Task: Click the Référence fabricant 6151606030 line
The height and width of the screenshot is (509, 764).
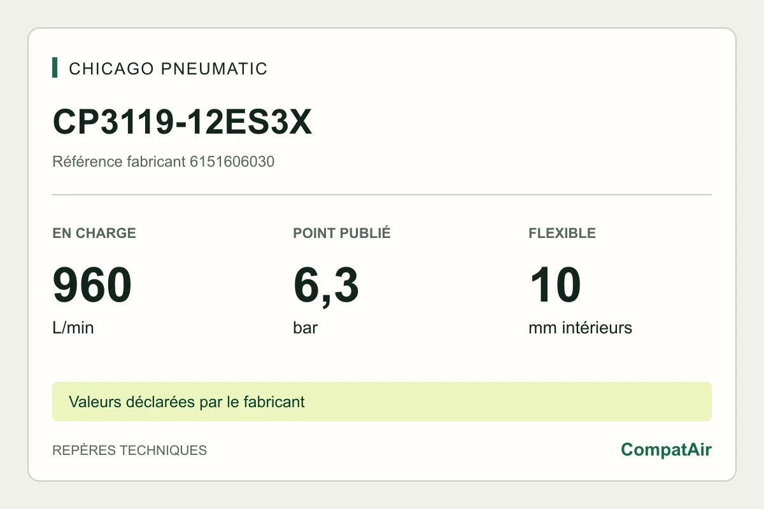Action: point(164,162)
